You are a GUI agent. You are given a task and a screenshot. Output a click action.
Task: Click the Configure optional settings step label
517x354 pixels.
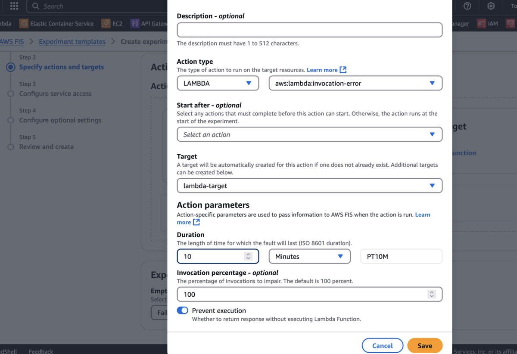[x=60, y=120]
